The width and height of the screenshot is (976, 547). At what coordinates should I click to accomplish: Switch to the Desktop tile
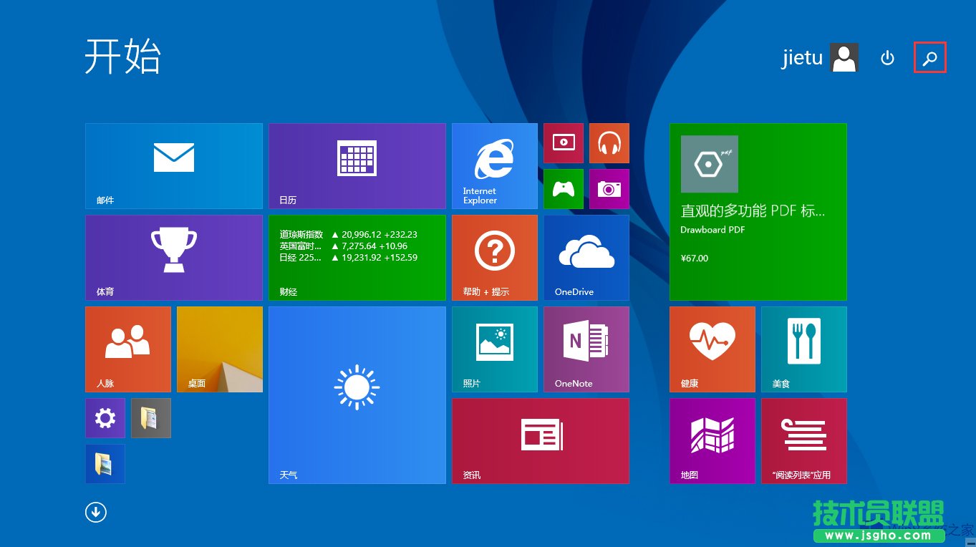pyautogui.click(x=219, y=349)
